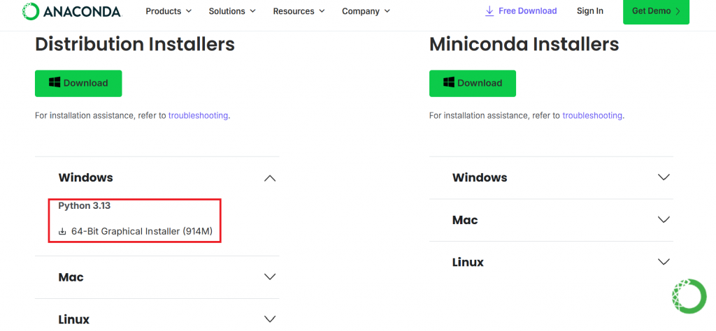716x331 pixels.
Task: Click the Python 3.13 label
Action: pos(85,206)
